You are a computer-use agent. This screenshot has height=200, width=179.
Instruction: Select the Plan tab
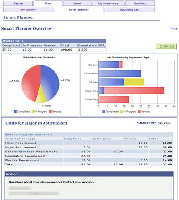[x=48, y=4]
